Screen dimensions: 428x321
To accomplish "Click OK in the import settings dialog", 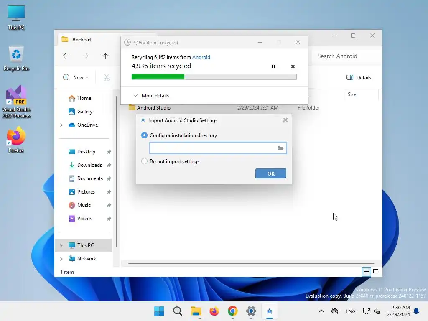I will point(271,173).
